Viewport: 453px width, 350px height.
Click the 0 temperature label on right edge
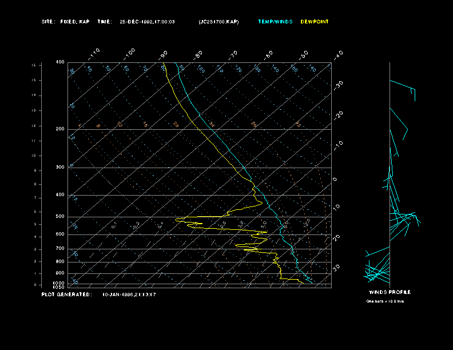(335, 180)
